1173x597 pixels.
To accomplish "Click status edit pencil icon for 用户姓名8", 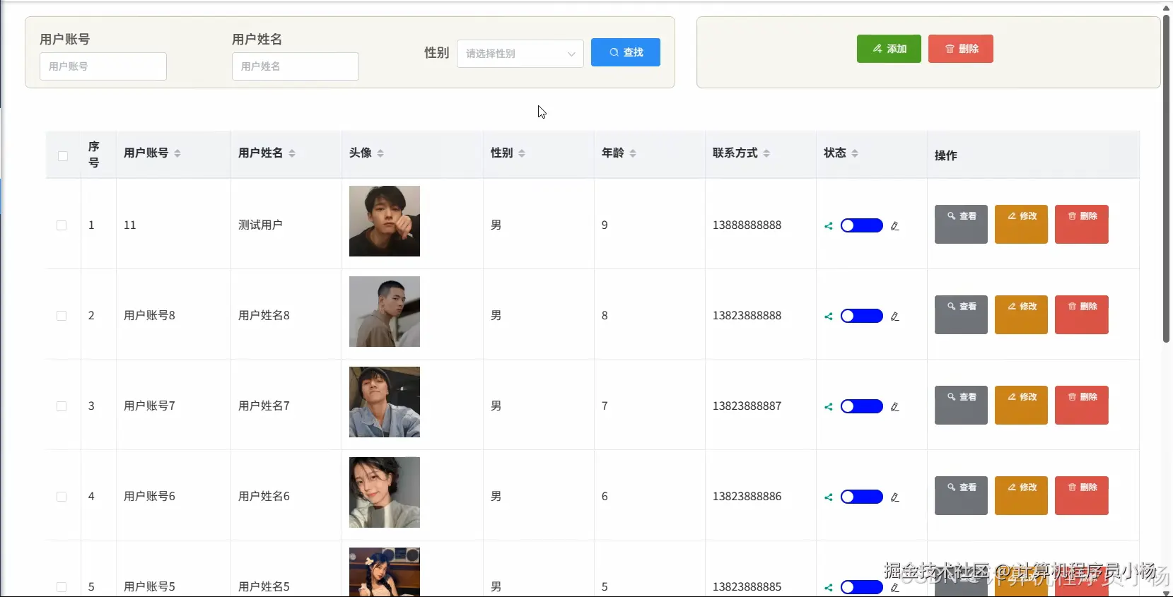I will 895,317.
